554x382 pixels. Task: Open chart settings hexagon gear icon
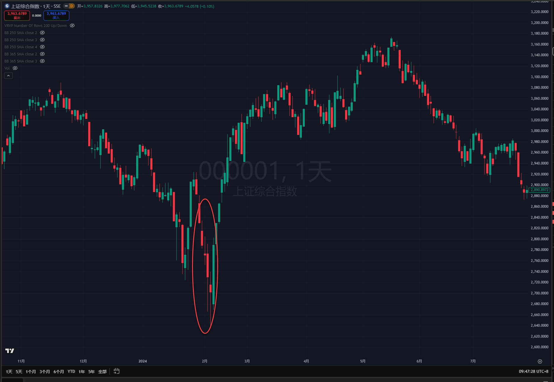(x=540, y=361)
